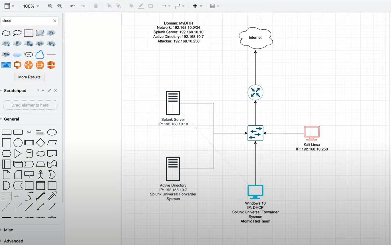Select the blue outlined cloud shape
This screenshot has width=391, height=245.
click(40, 54)
